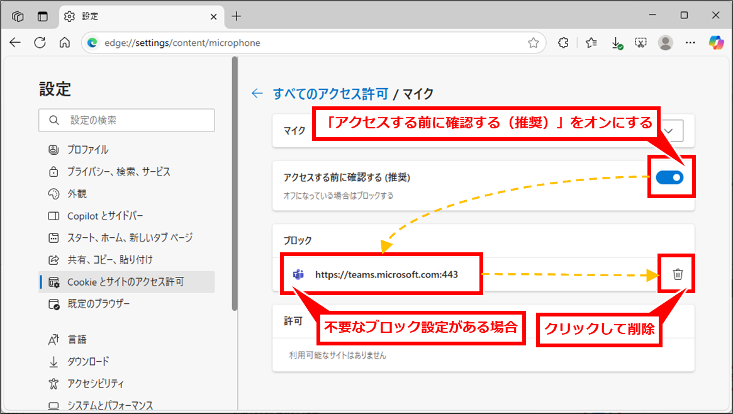733x414 pixels.
Task: Open the tab actions menu button
Action: pyautogui.click(x=18, y=16)
